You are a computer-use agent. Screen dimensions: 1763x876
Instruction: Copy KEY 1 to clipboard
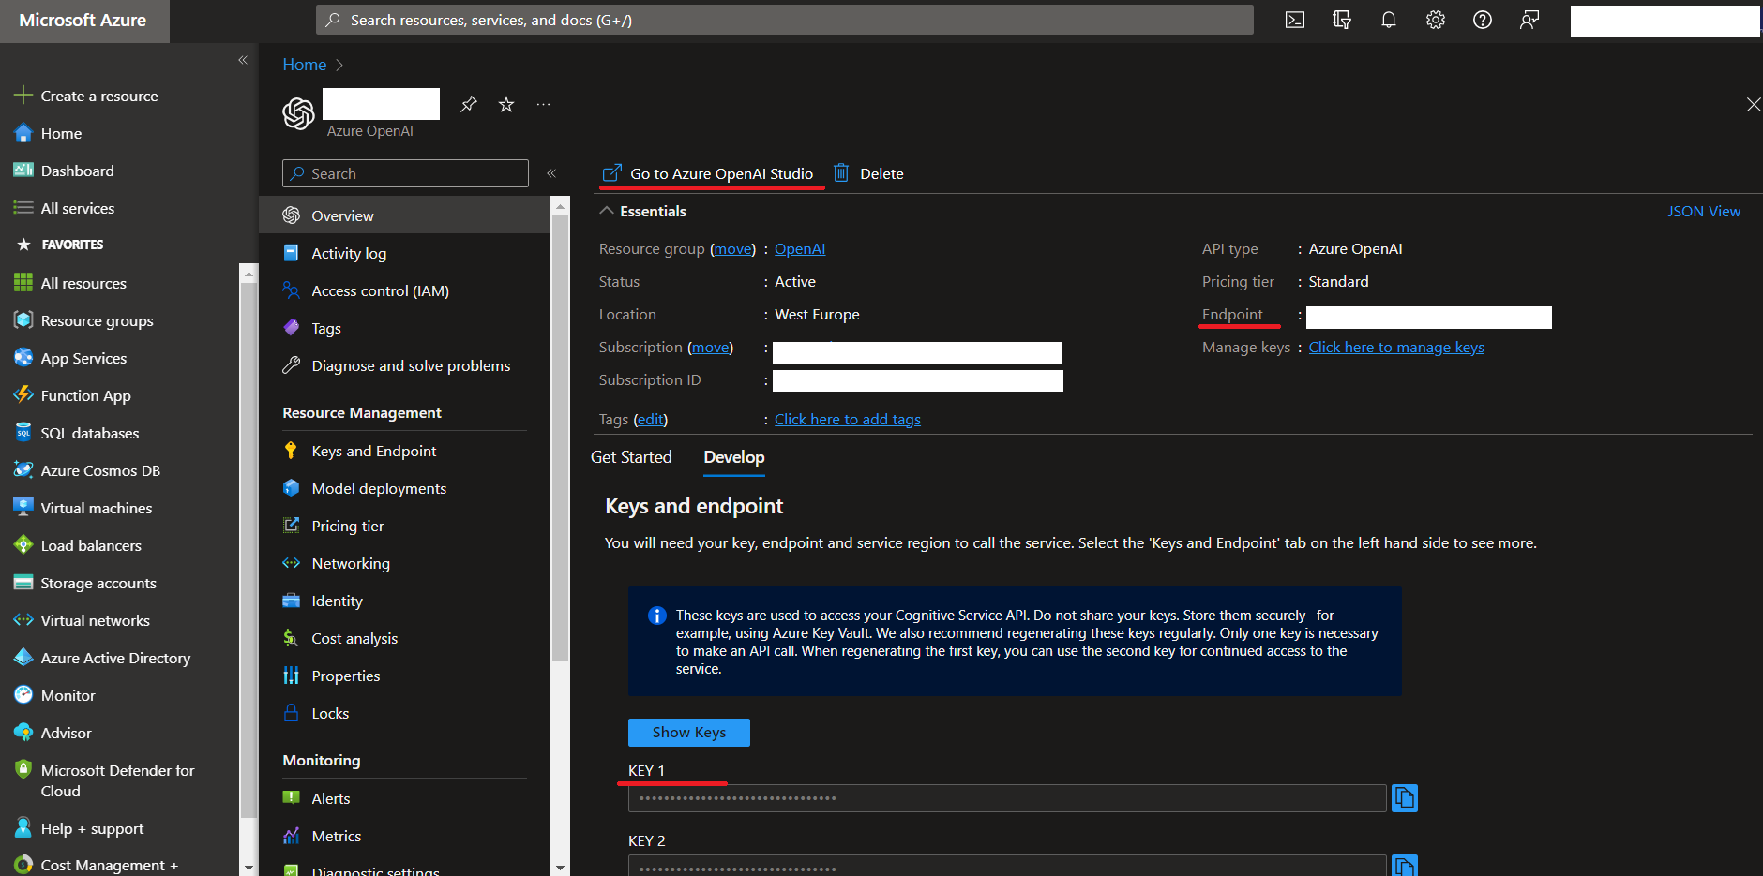(x=1404, y=798)
